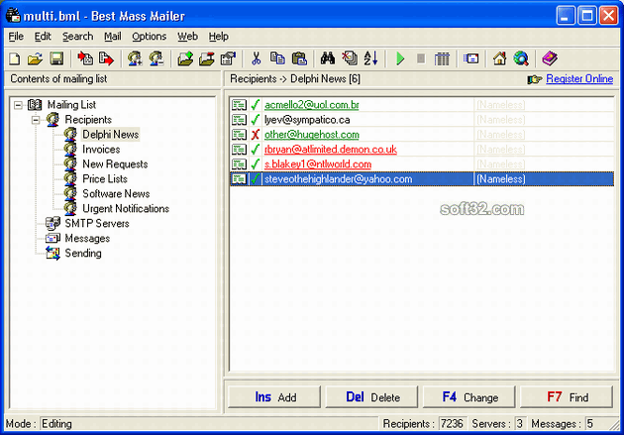Open help with the purple book icon
The image size is (624, 435).
pyautogui.click(x=550, y=58)
